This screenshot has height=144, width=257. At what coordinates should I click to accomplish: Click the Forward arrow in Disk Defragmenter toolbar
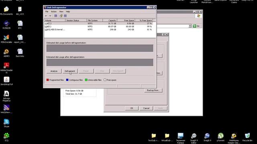point(50,16)
